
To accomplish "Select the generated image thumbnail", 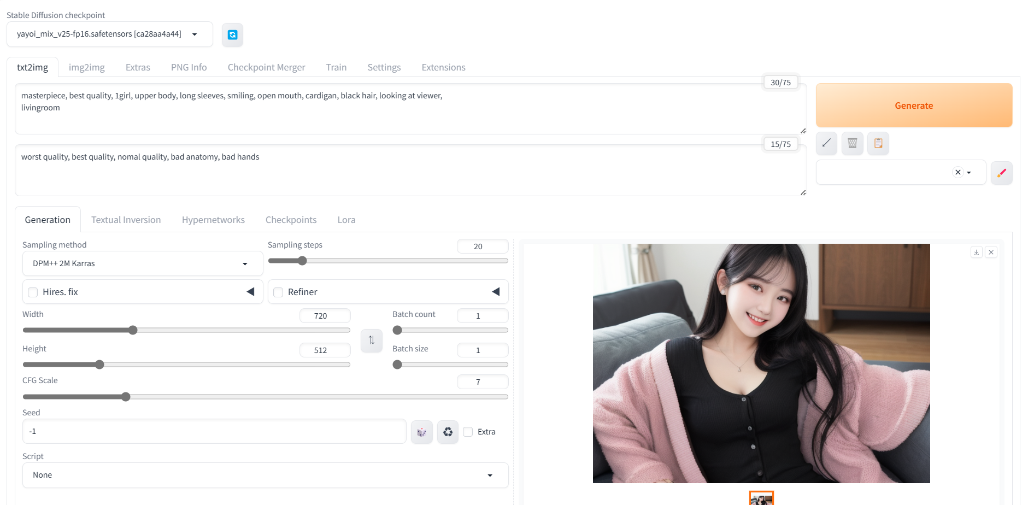I will click(761, 498).
